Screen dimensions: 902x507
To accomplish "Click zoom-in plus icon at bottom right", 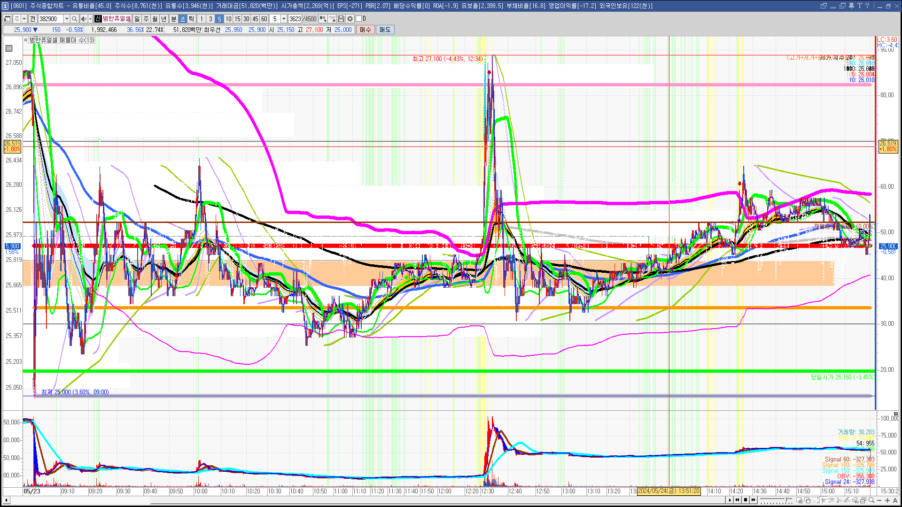I will (887, 500).
